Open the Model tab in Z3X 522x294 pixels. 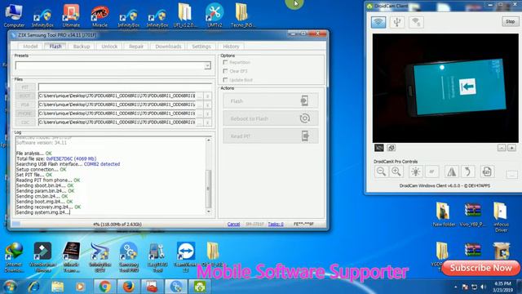click(30, 47)
